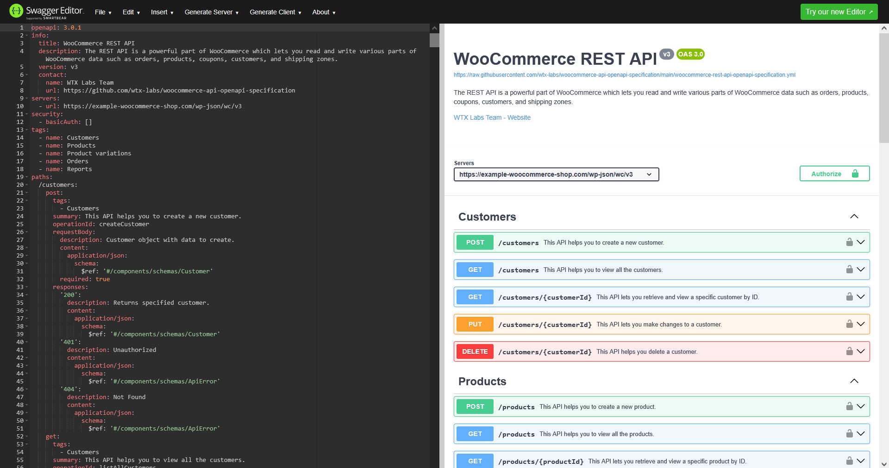889x468 pixels.
Task: Click lock icon on GET /products row
Action: (850, 433)
